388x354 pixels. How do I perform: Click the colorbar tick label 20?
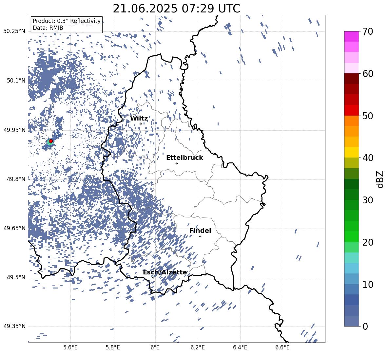pos(368,242)
